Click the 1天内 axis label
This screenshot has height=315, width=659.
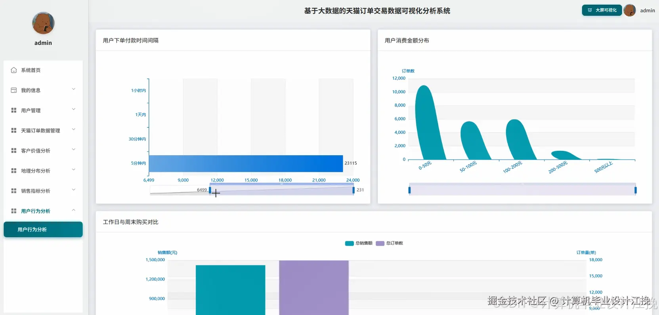click(x=140, y=115)
